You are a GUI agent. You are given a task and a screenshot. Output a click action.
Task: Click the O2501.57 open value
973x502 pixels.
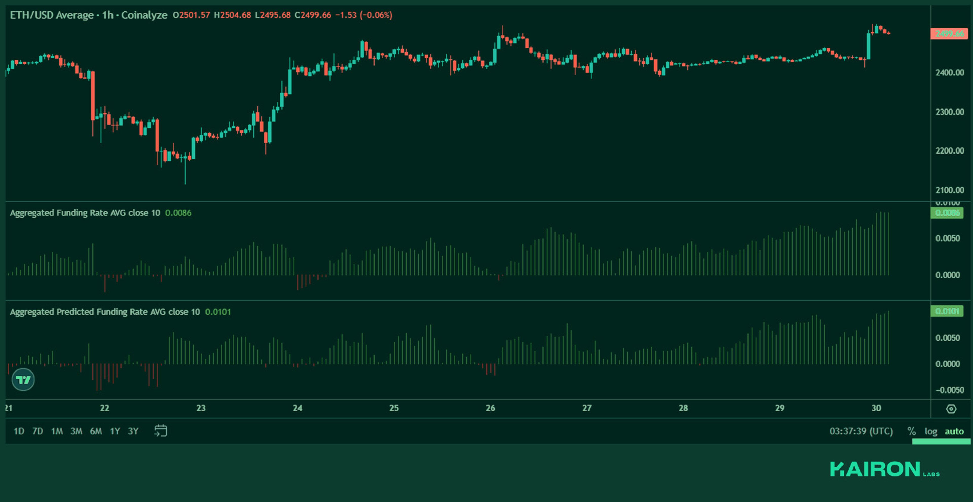coord(191,15)
